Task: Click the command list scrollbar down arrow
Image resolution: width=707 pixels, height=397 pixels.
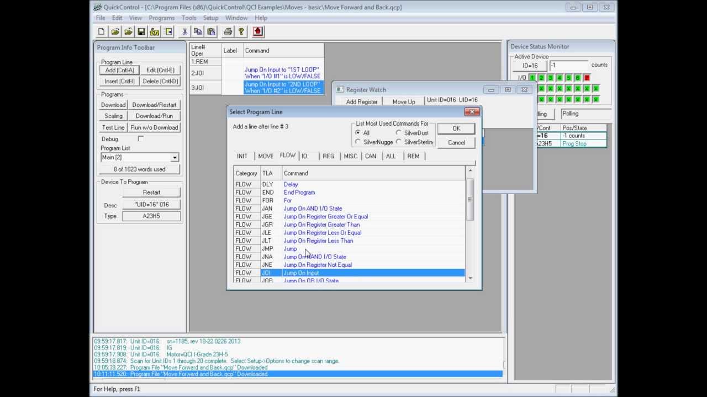Action: coord(470,278)
